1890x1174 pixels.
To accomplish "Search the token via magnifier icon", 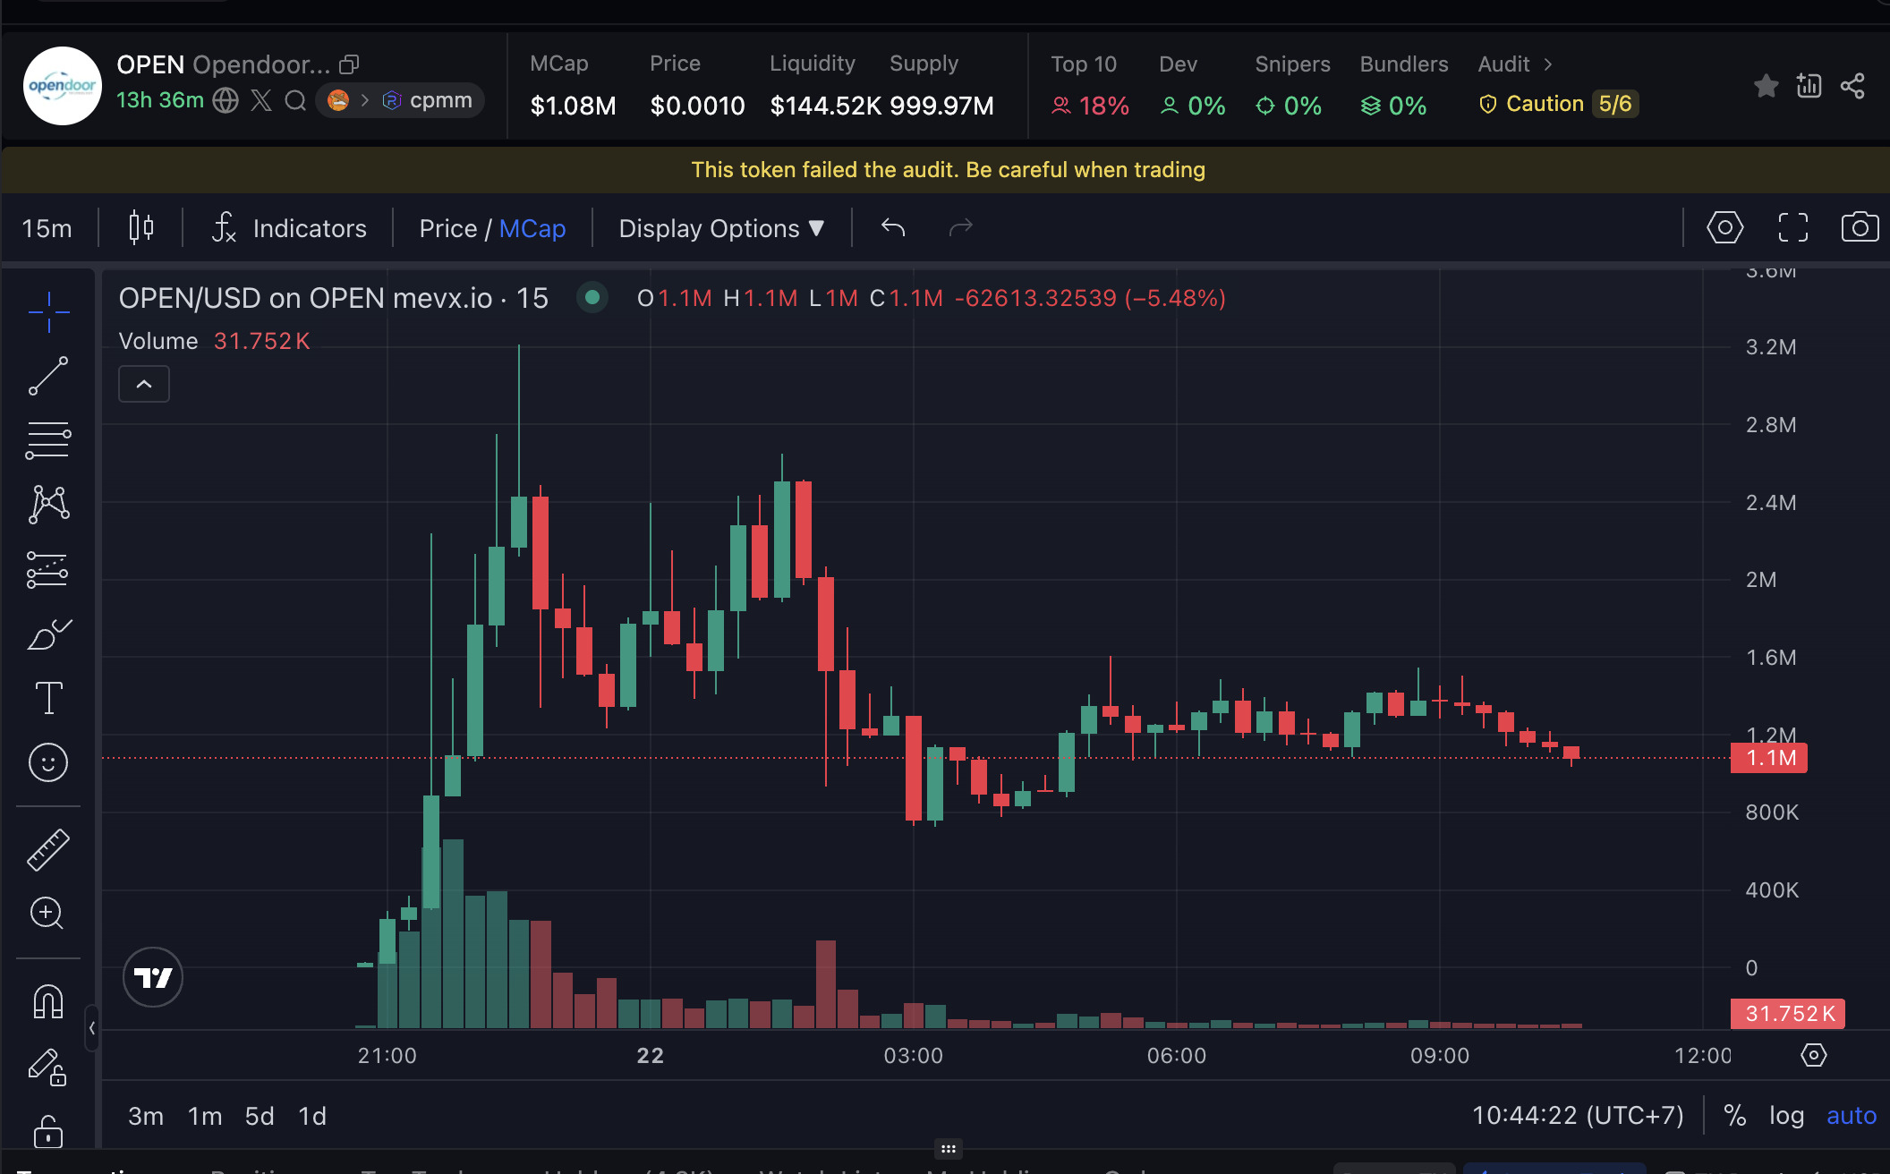I will tap(295, 100).
